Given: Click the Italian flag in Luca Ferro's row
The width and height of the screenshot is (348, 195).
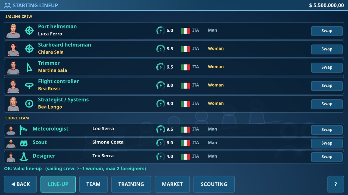Looking at the screenshot, I should tap(185, 31).
